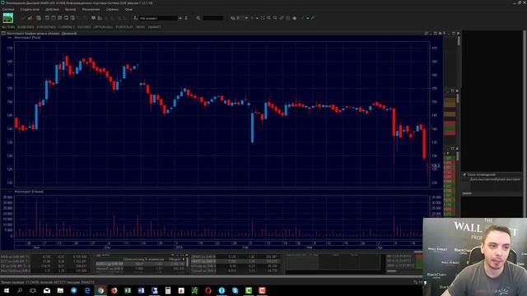Click the fit-to-screen chart toolbar icon
This screenshot has width=527, height=296.
(263, 18)
